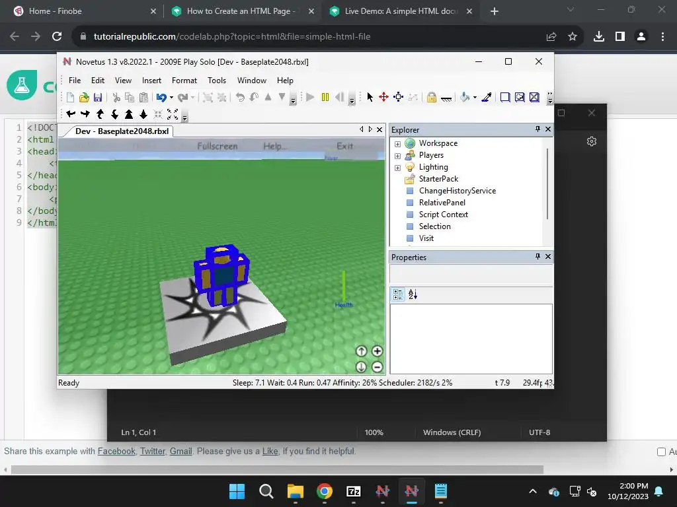Screen dimensions: 677x507
Task: Click the camera pan left arrow icon
Action: (71, 114)
